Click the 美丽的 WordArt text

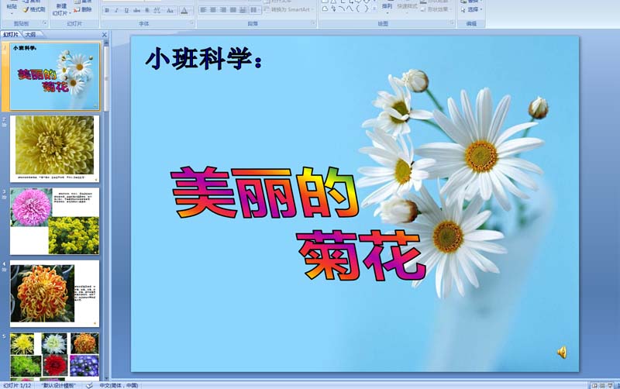pos(265,192)
